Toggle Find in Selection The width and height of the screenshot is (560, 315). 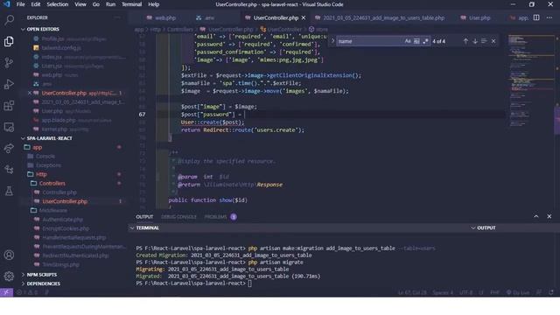[x=484, y=41]
